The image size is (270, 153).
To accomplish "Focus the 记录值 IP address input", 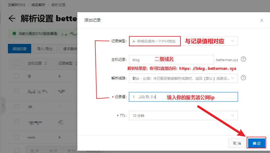I will 183,97.
